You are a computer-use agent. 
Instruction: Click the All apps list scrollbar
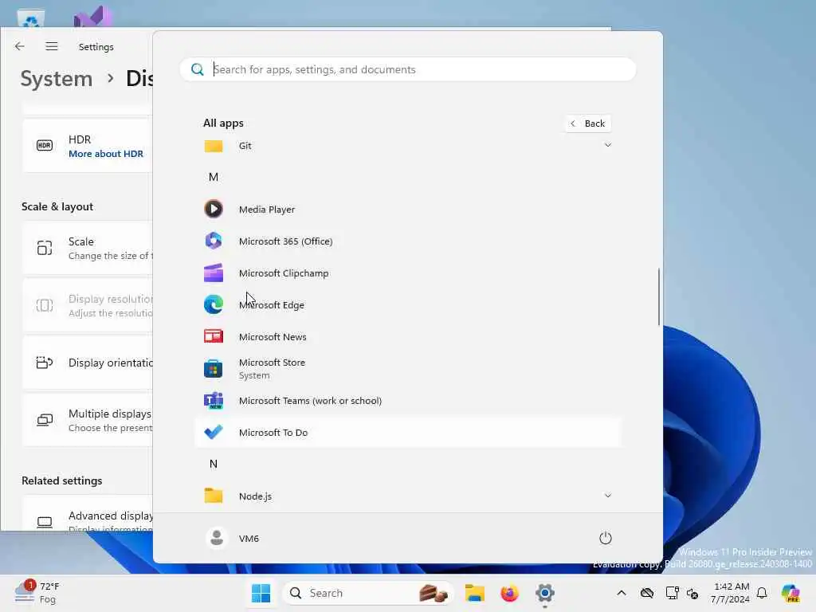click(x=659, y=296)
